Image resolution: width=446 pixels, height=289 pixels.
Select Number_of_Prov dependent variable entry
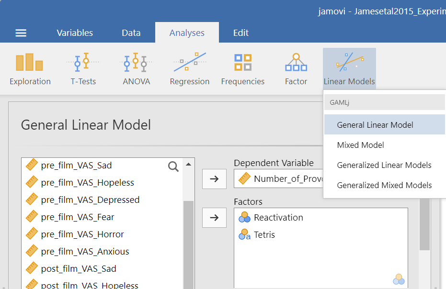click(279, 179)
